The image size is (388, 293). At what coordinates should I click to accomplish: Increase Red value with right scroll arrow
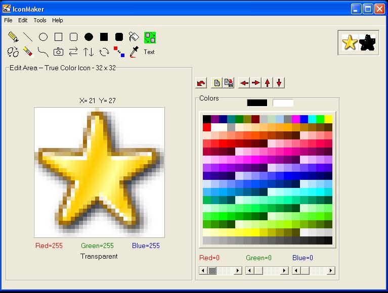[x=238, y=271]
